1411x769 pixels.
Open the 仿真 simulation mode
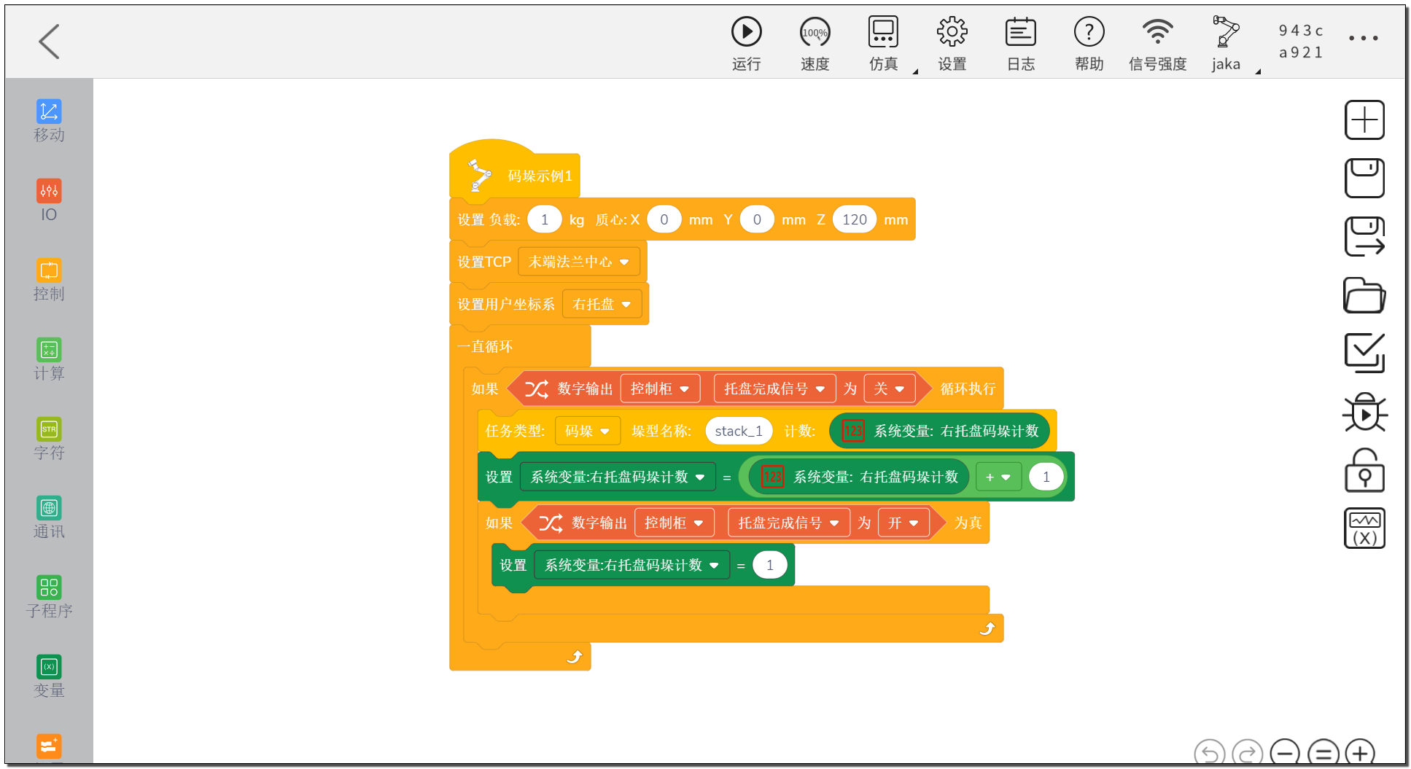pos(883,44)
